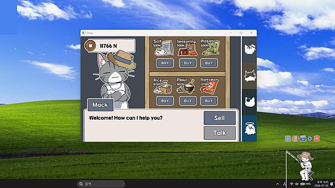Show hidden system tray icons
Screen dimensions: 335x188
277,184
